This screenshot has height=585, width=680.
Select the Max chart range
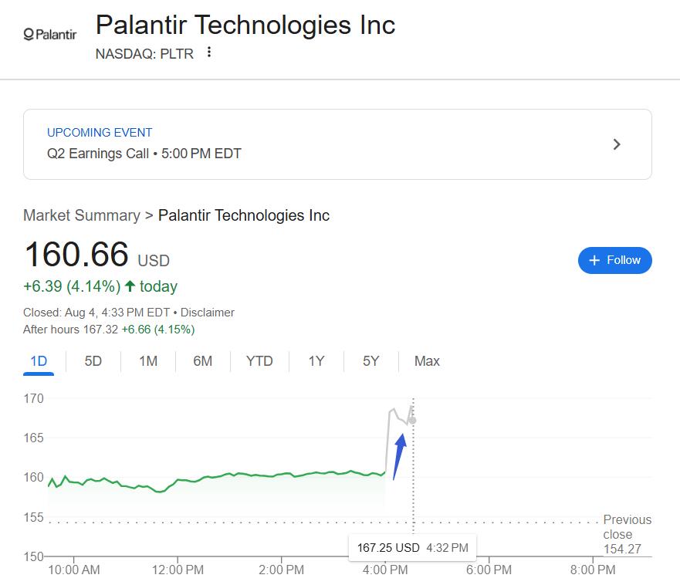pos(427,361)
